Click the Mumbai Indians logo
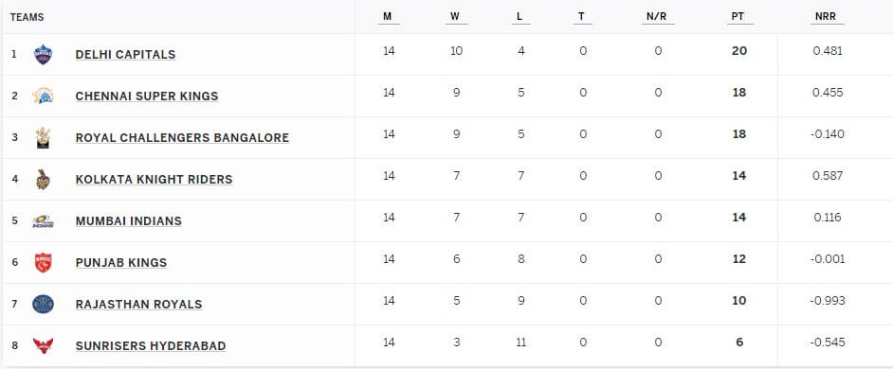 click(x=43, y=221)
